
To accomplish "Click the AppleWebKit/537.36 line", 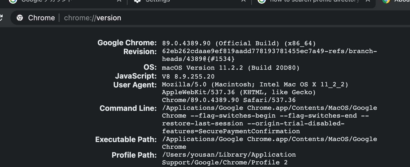I will pos(239,92).
